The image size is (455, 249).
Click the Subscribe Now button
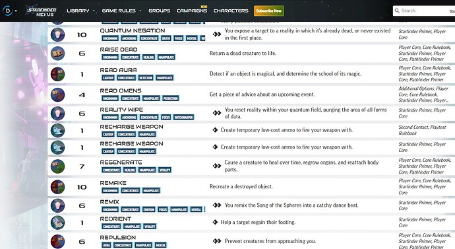pyautogui.click(x=269, y=11)
